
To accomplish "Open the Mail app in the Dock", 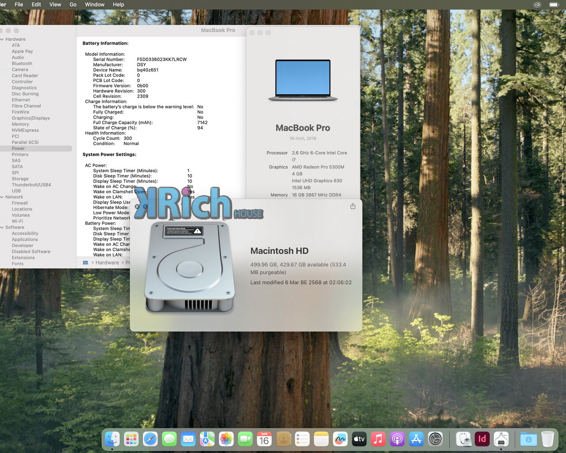I will (188, 439).
